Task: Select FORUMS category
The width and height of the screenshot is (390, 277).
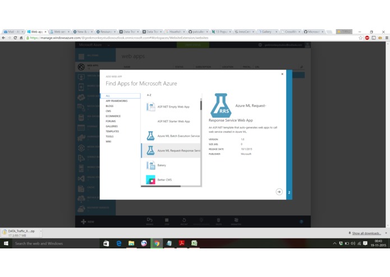Action: 111,121
